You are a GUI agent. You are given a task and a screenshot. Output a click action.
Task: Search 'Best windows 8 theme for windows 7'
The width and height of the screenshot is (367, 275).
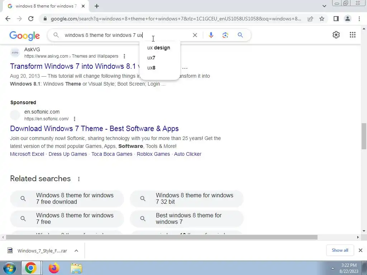(x=186, y=219)
